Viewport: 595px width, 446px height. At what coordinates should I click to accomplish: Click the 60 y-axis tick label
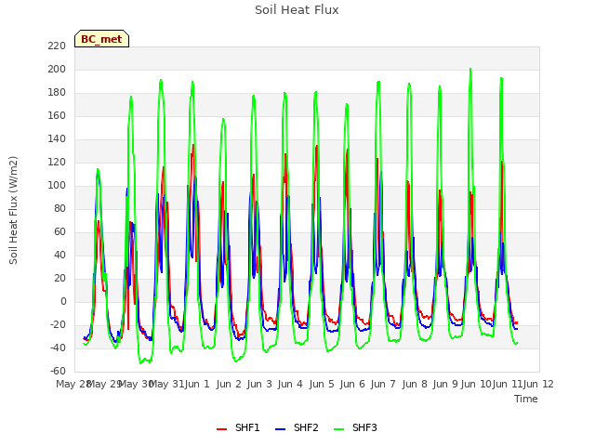pos(59,232)
